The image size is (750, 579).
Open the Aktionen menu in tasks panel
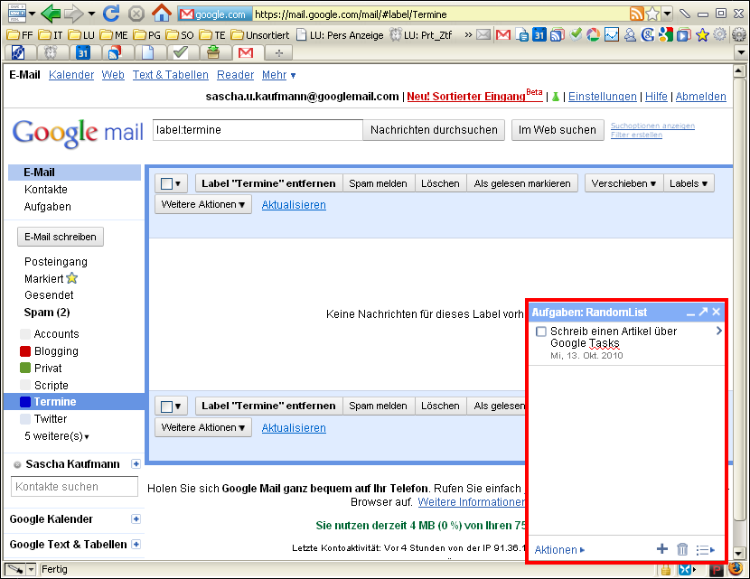click(x=559, y=550)
